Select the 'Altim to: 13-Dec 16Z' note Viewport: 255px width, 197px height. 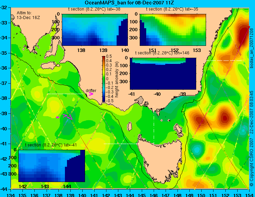(28, 15)
